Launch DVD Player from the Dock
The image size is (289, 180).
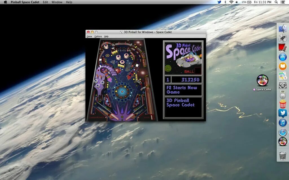(x=283, y=94)
